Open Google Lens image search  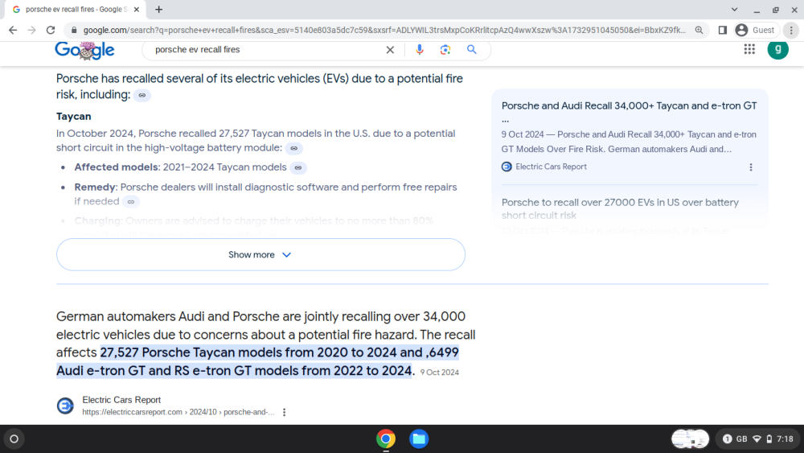coord(445,50)
